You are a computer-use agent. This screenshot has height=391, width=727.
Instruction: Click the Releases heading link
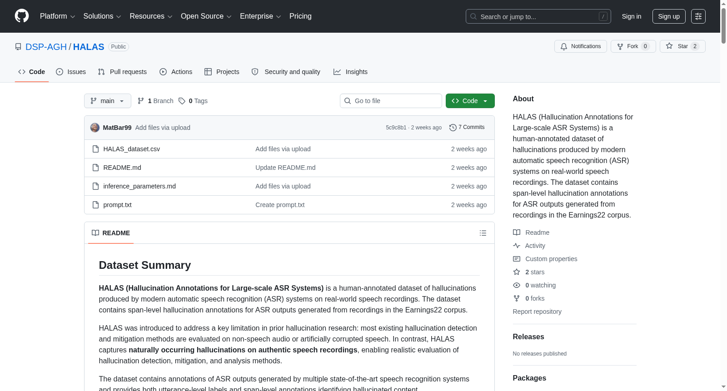point(528,337)
